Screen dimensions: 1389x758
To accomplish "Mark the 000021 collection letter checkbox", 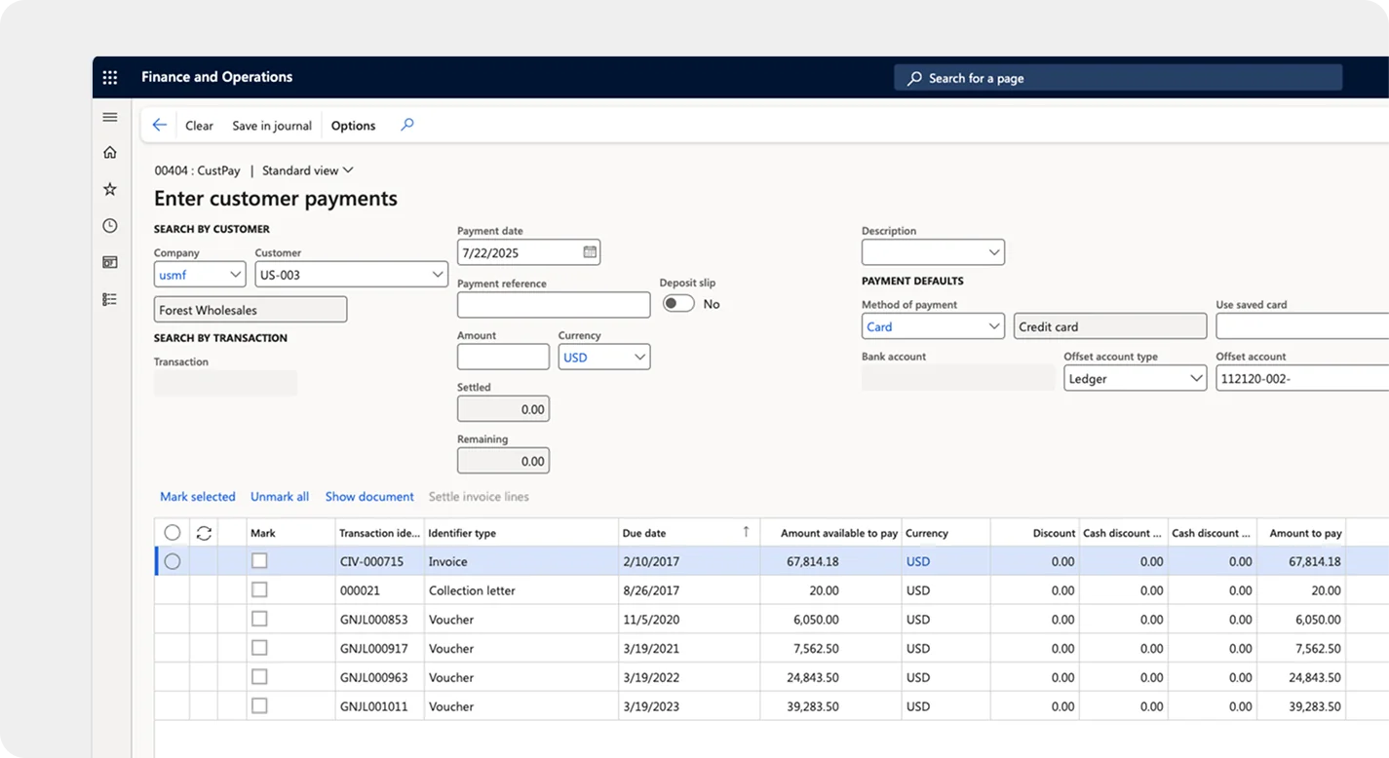I will 259,590.
